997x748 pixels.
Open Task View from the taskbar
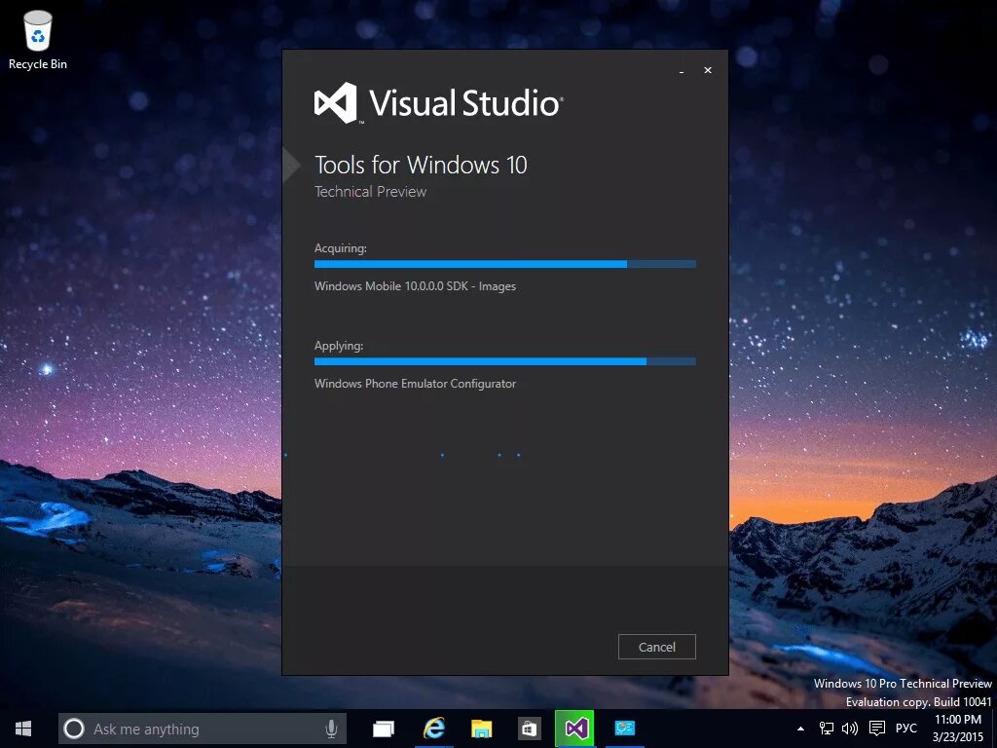point(384,729)
